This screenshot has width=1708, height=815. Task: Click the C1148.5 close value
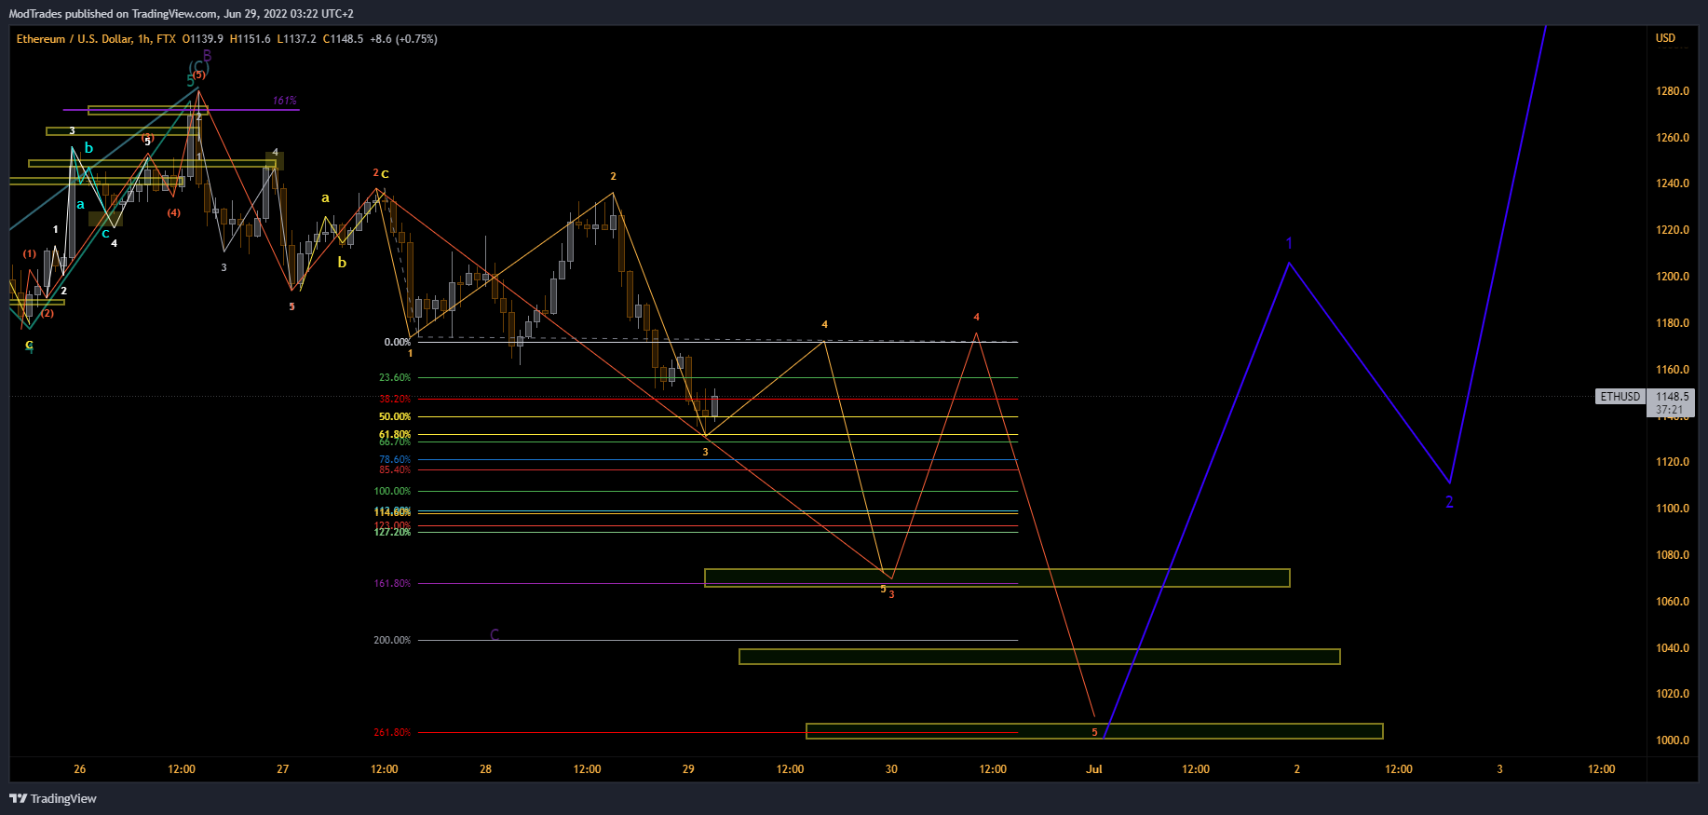[343, 39]
